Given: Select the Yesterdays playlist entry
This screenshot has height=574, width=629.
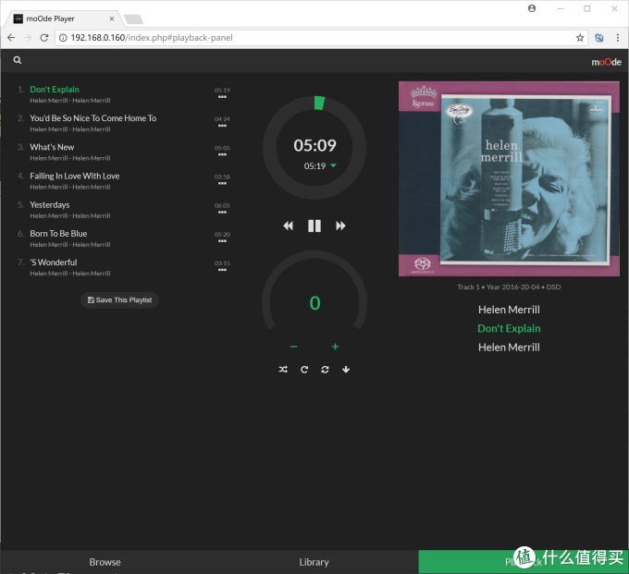Looking at the screenshot, I should click(50, 205).
